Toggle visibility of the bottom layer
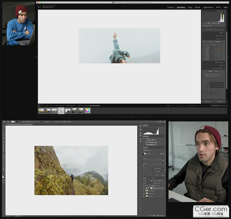Image resolution: width=231 pixels, height=219 pixels. pyautogui.click(x=144, y=196)
